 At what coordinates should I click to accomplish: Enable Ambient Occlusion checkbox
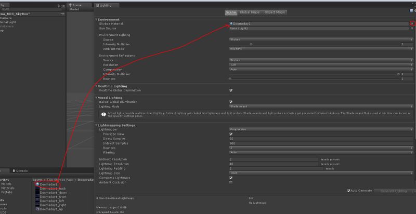tap(231, 182)
